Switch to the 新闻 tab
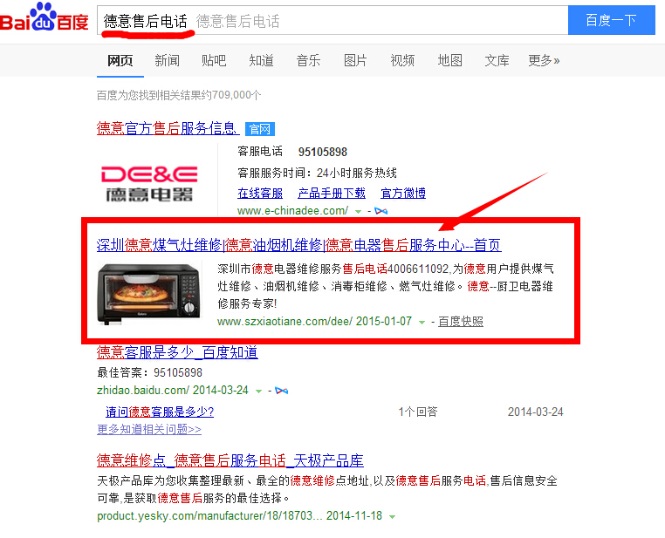The height and width of the screenshot is (538, 665). (x=167, y=60)
